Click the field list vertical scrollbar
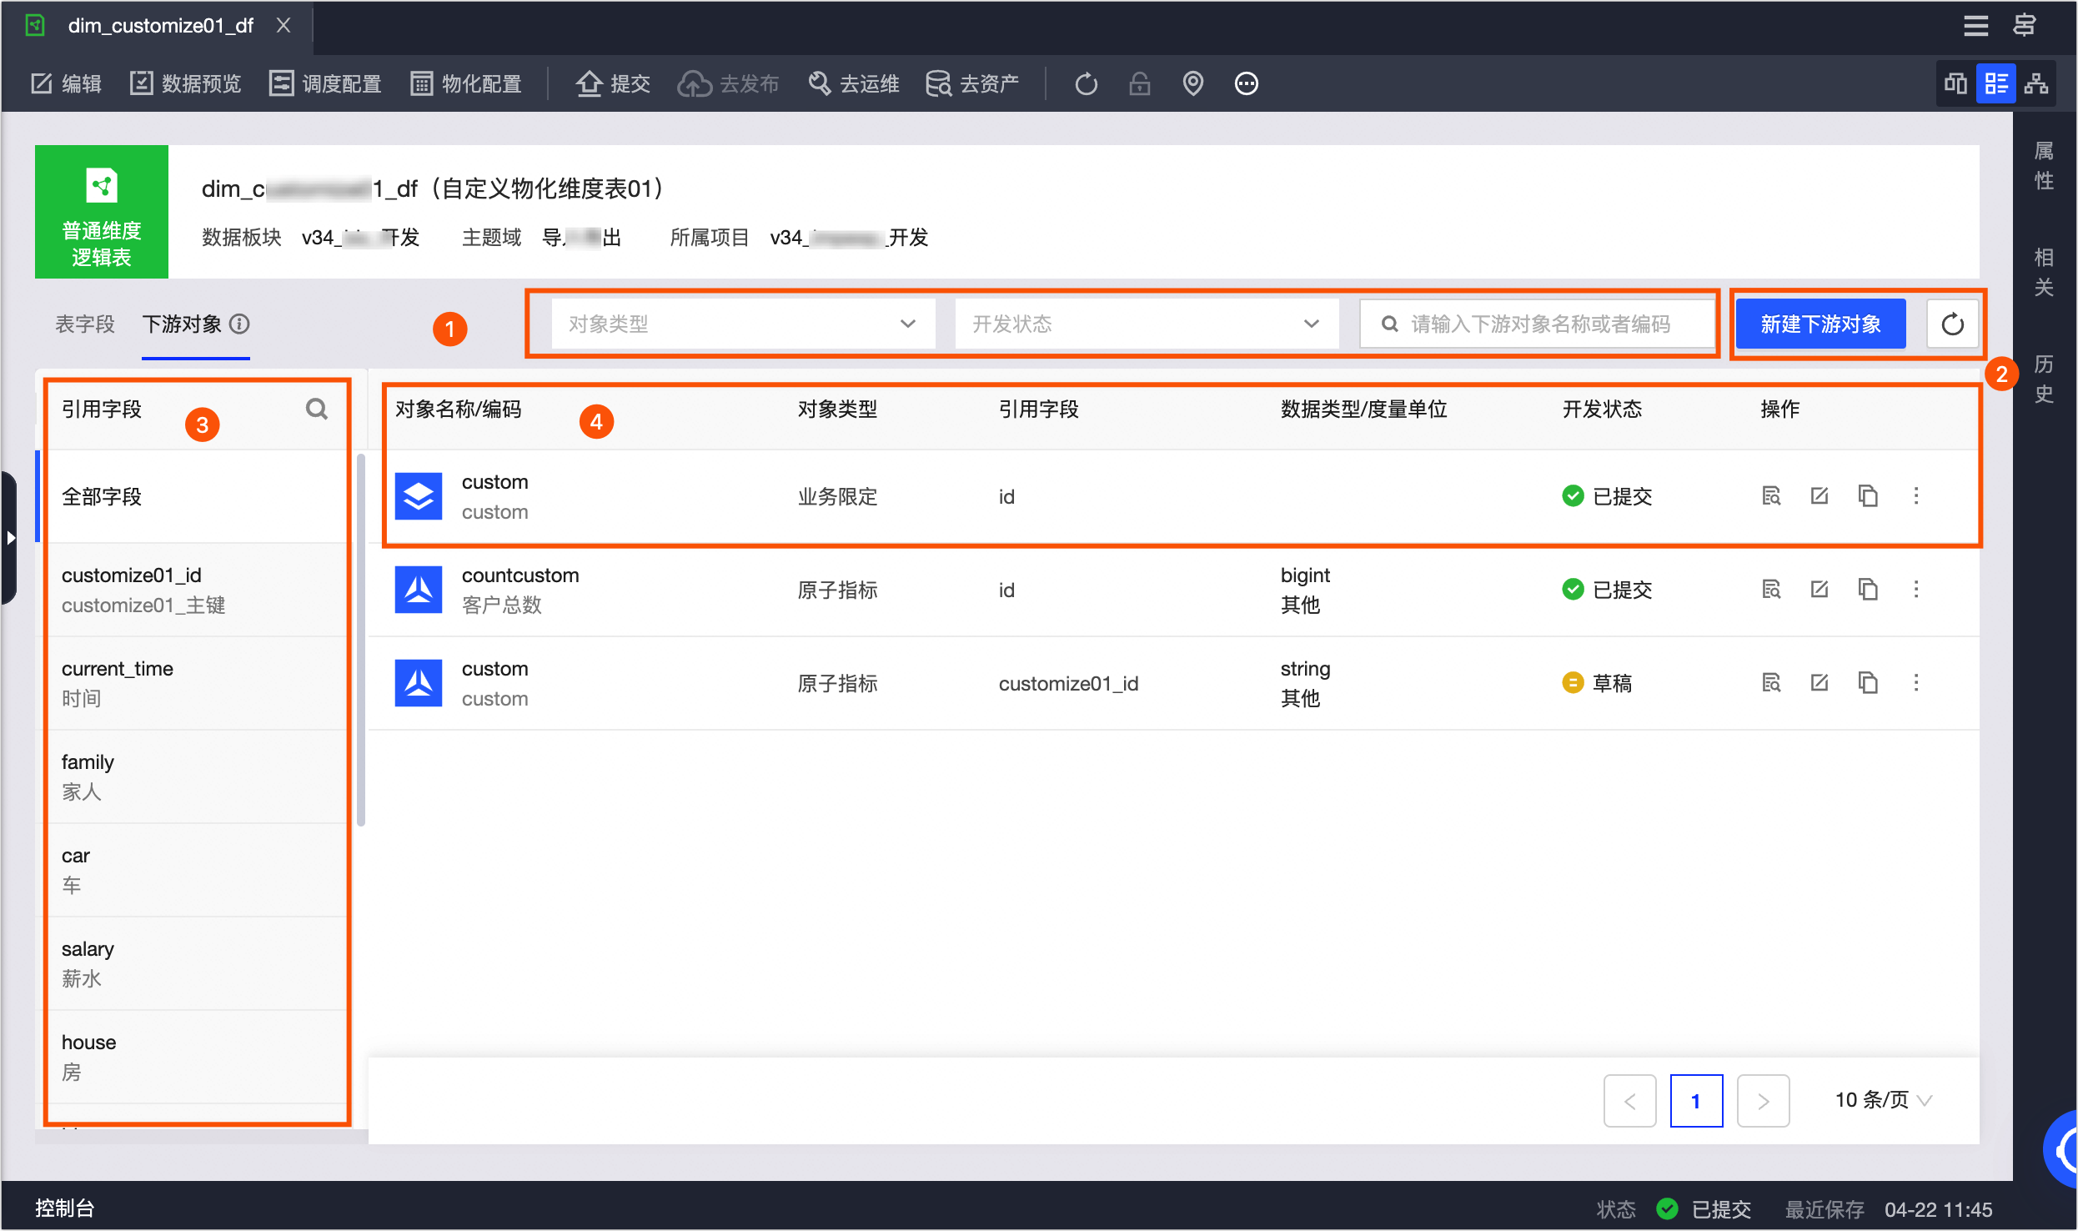The image size is (2078, 1231). click(361, 640)
